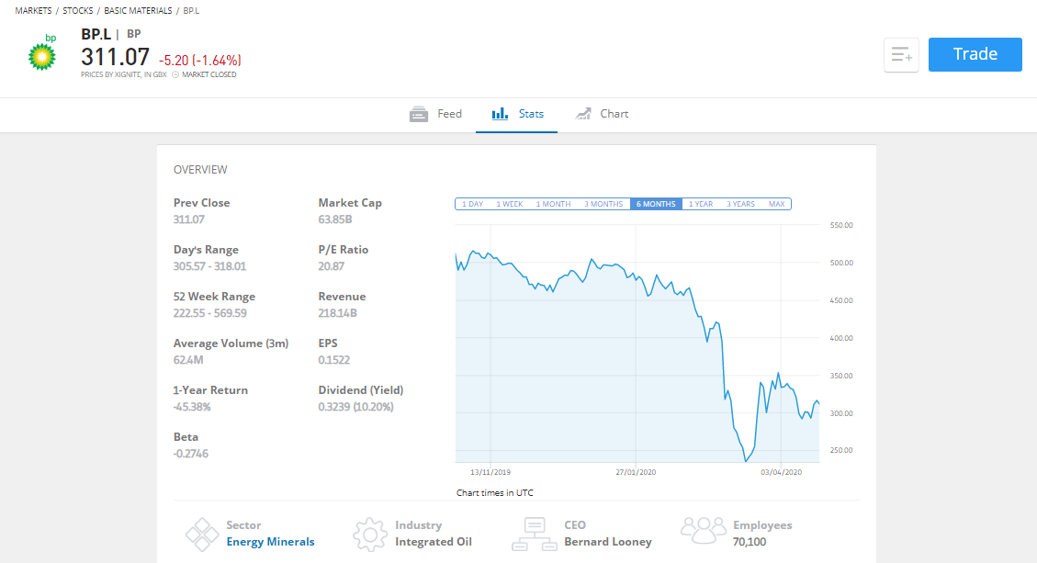Click the Chart times in UTC note
The height and width of the screenshot is (563, 1037).
point(495,493)
